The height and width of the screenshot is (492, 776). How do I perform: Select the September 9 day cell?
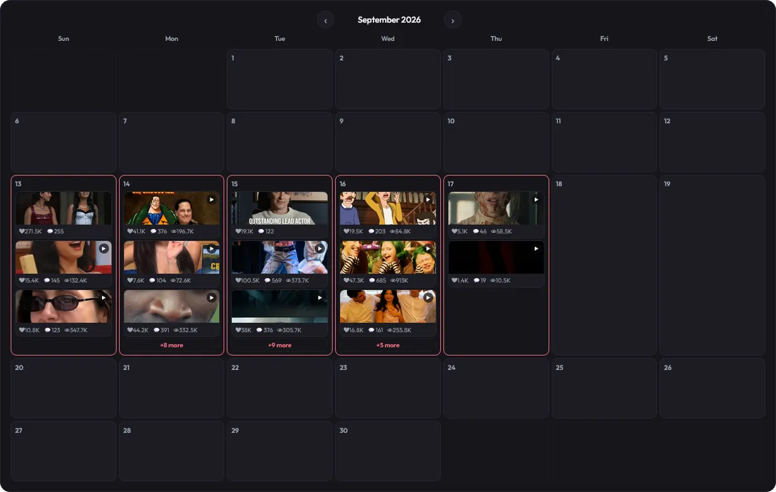(388, 142)
